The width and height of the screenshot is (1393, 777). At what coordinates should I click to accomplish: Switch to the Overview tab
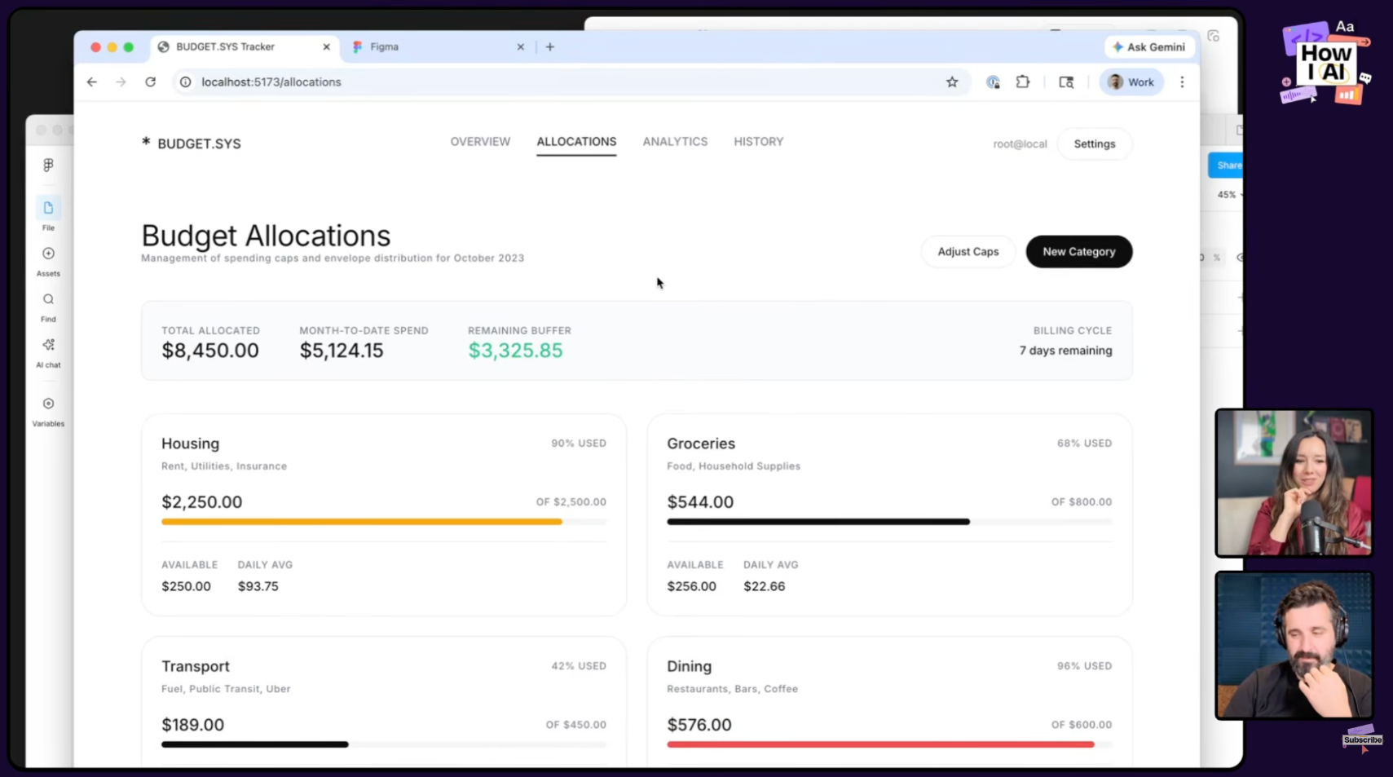pyautogui.click(x=480, y=142)
